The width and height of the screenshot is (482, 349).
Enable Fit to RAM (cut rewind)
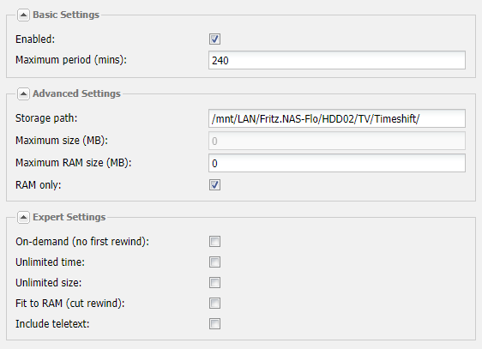point(214,304)
